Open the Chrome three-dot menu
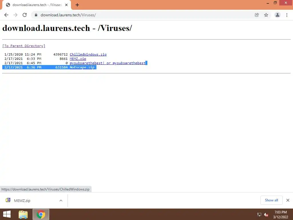 (x=287, y=15)
